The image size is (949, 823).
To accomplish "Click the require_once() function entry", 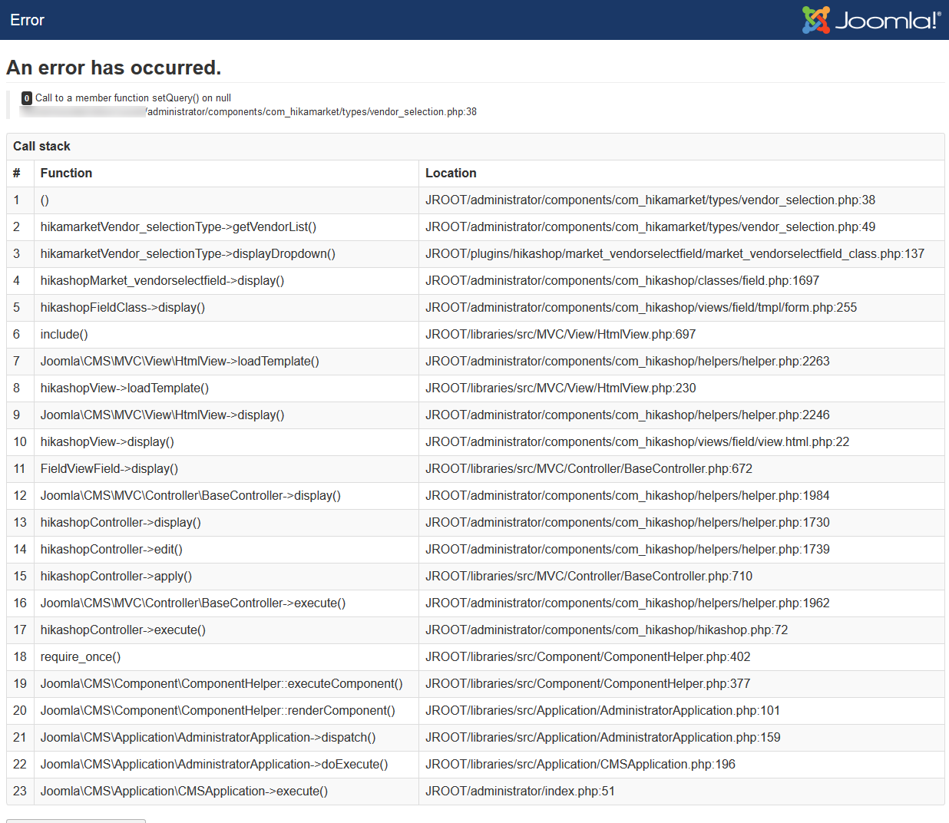I will coord(81,657).
